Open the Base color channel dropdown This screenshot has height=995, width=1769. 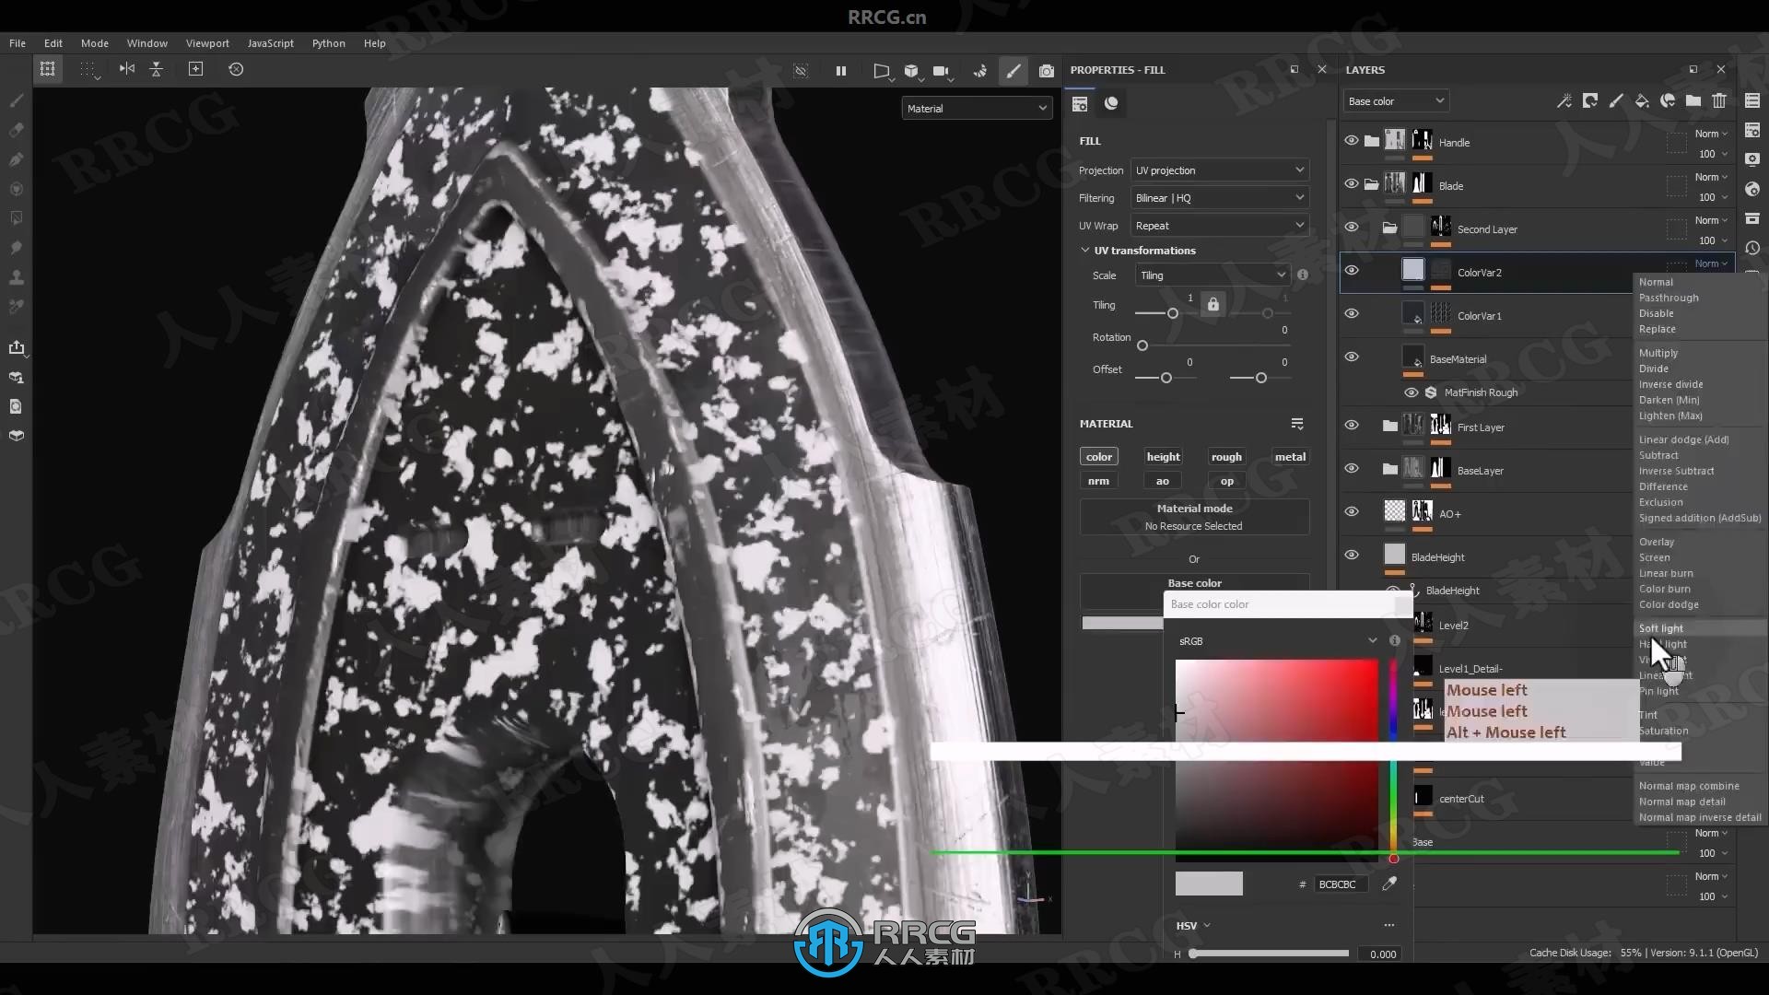click(x=1396, y=101)
